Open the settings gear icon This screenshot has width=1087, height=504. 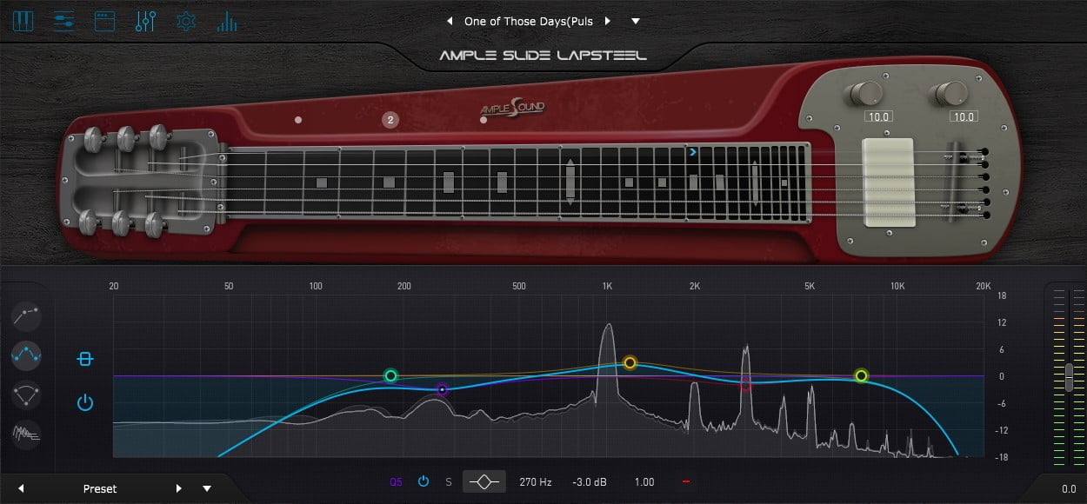[x=186, y=21]
